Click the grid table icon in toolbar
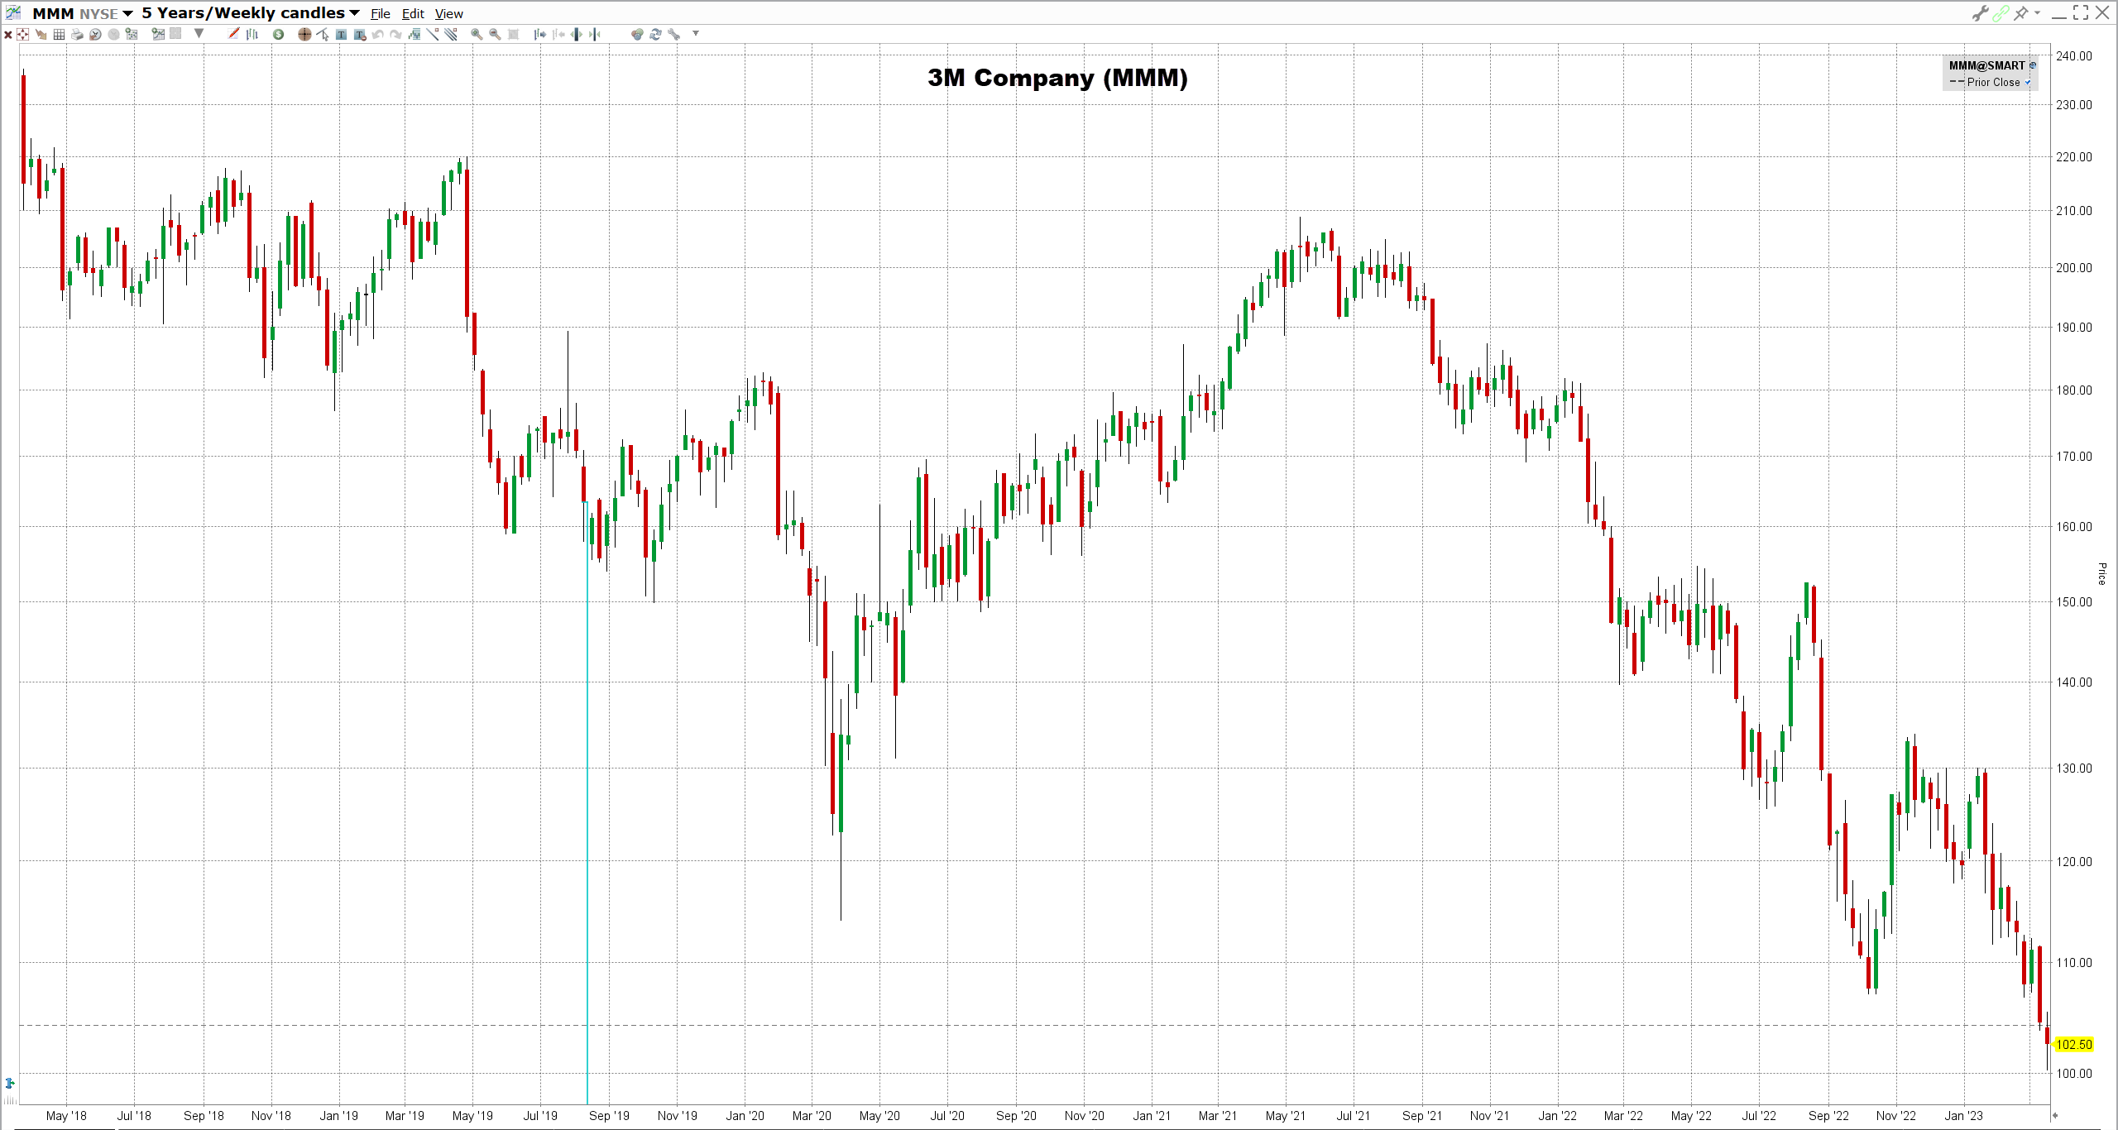The height and width of the screenshot is (1130, 2118). (x=59, y=34)
